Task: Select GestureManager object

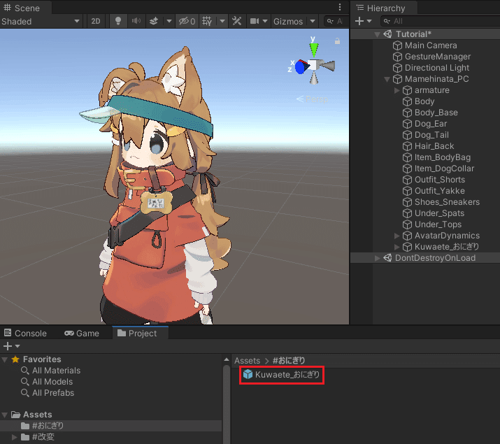Action: point(438,57)
